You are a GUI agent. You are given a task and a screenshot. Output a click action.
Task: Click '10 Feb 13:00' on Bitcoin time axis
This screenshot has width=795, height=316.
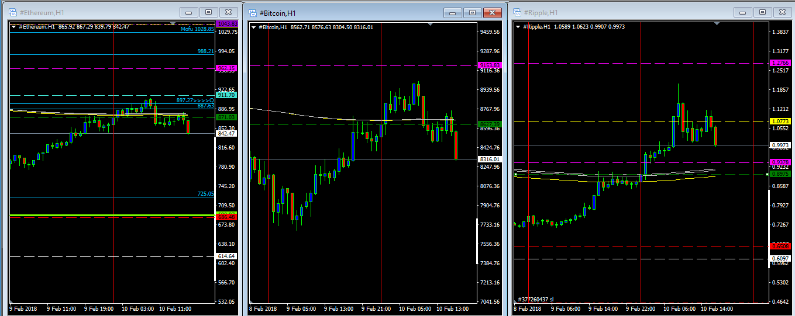[452, 308]
